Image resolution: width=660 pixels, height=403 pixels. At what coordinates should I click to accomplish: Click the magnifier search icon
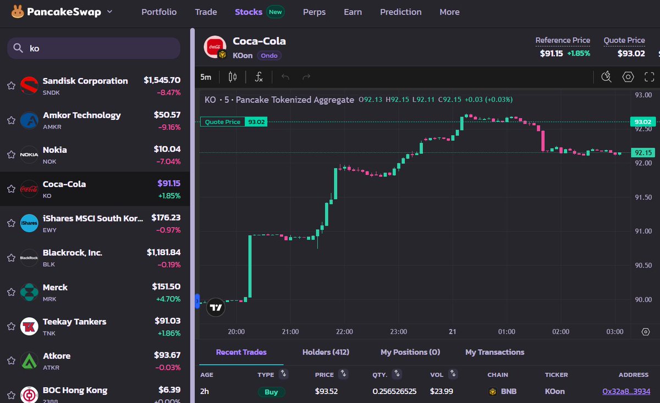(19, 48)
